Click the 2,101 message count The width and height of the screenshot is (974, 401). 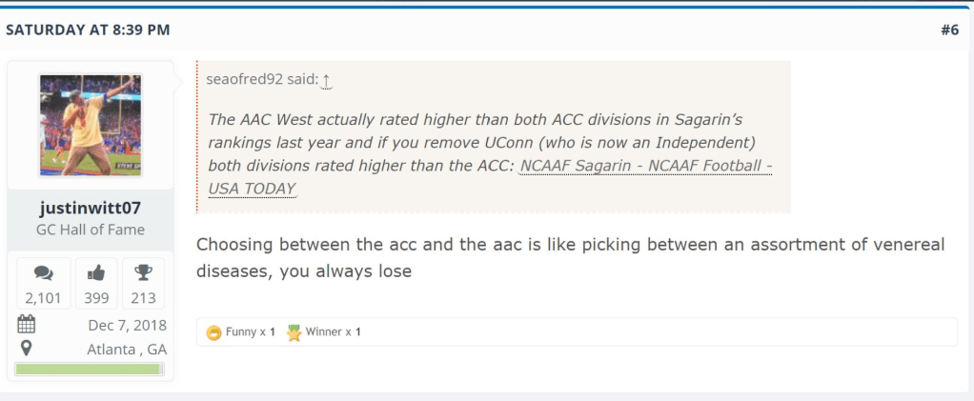[43, 298]
